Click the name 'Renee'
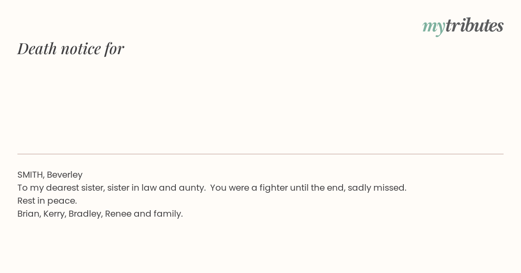Image resolution: width=521 pixels, height=273 pixels. (x=118, y=214)
